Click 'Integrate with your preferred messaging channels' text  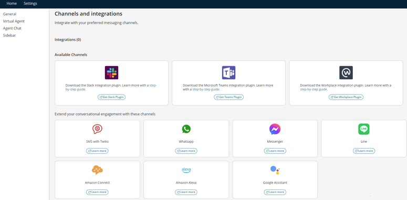[96, 23]
